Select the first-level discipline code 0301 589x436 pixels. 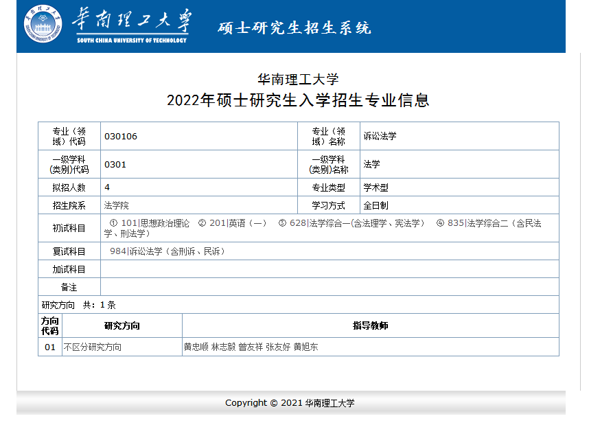(x=115, y=165)
